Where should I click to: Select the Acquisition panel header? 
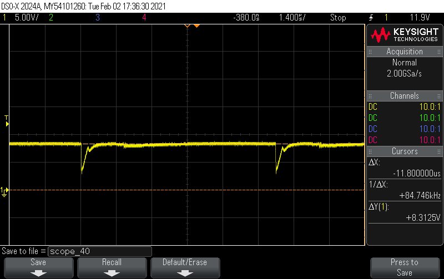[405, 52]
